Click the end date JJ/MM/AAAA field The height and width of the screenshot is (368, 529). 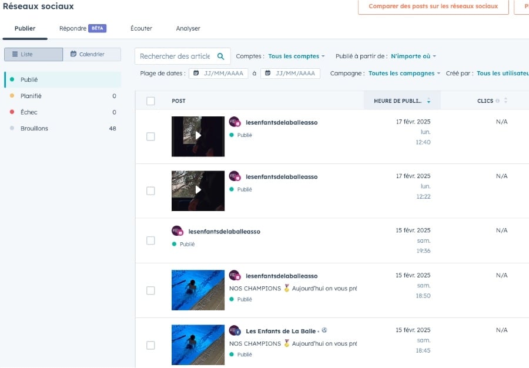coord(290,73)
